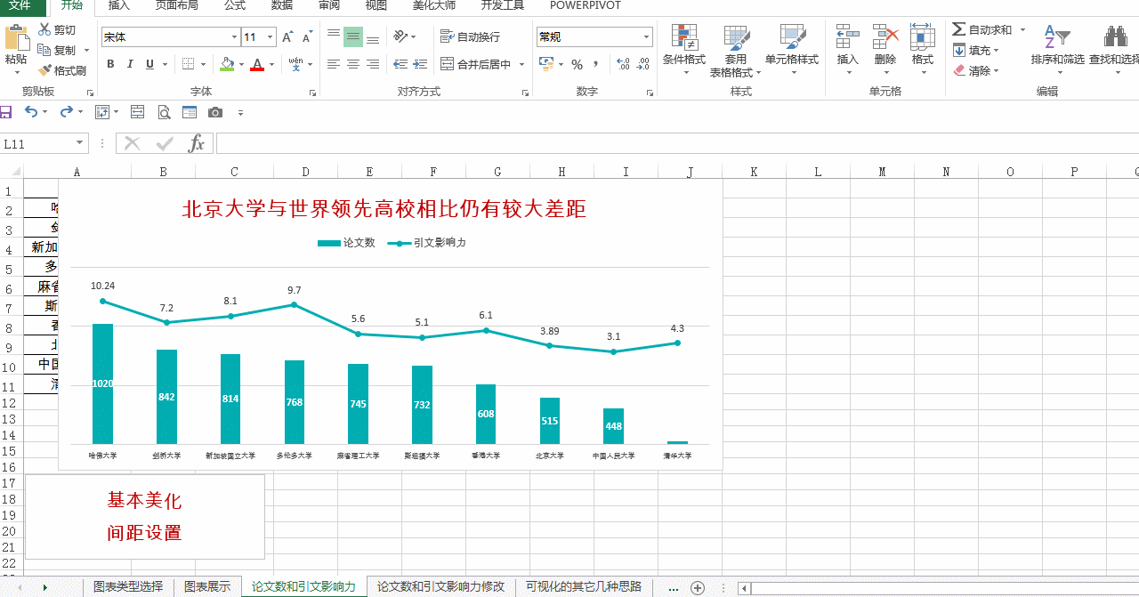Click Cell Styles (单元格样式) button
Image resolution: width=1139 pixels, height=597 pixels.
(792, 48)
